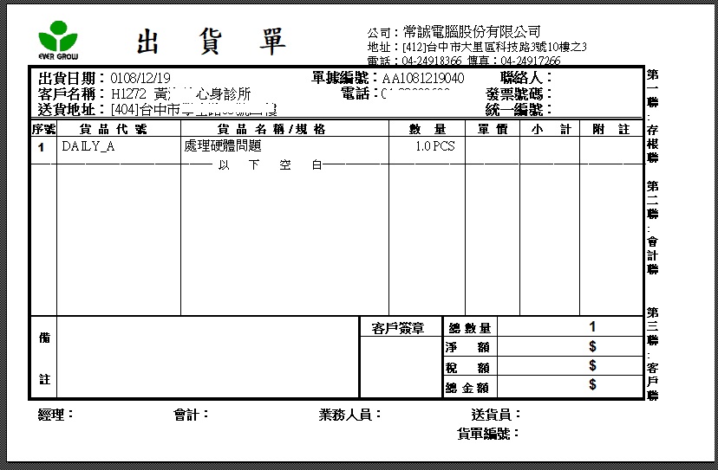
Task: Click the Ever Grow green logo
Action: click(59, 39)
